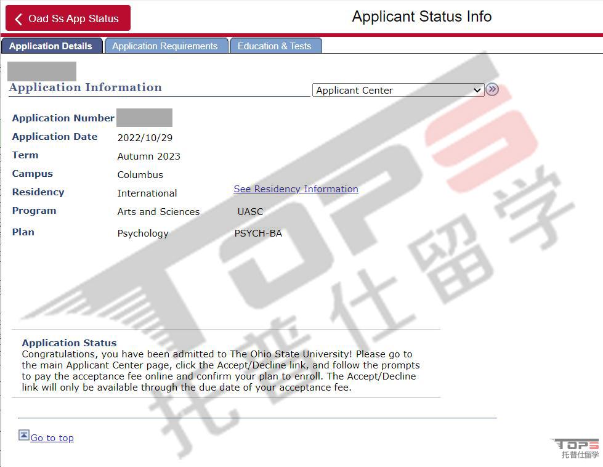Click the program code UASC

click(250, 211)
